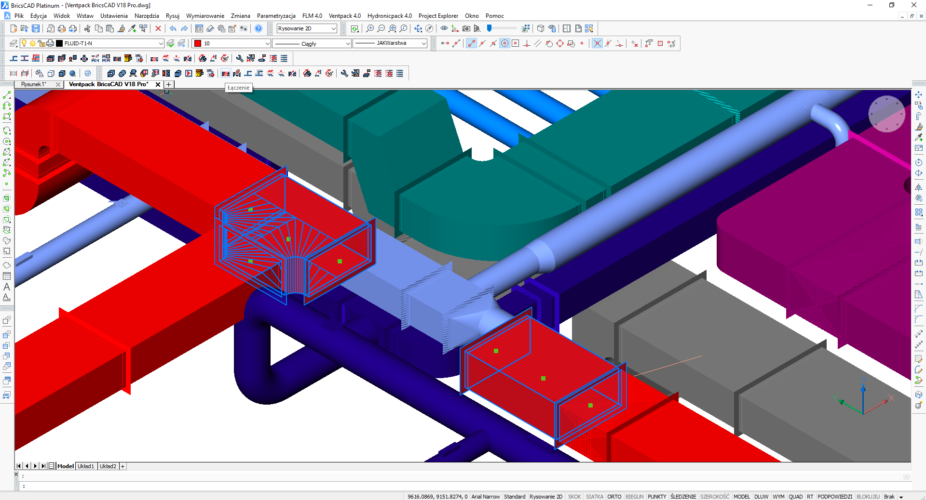Toggle ORTO mode in status bar
This screenshot has height=500, width=926.
click(614, 497)
